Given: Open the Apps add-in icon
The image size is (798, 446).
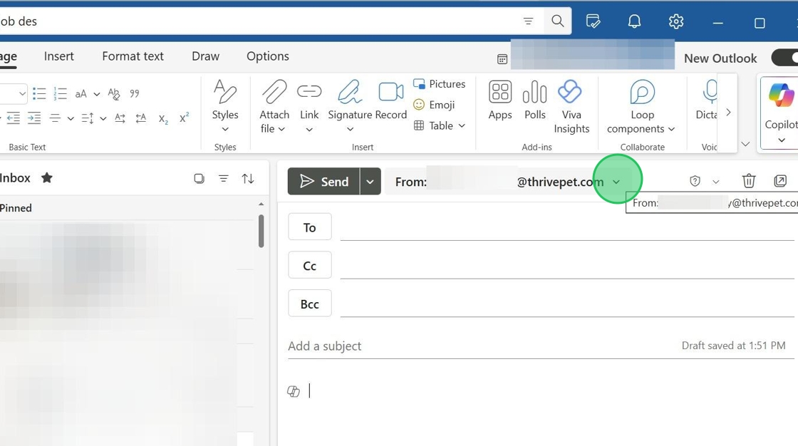Looking at the screenshot, I should point(500,92).
